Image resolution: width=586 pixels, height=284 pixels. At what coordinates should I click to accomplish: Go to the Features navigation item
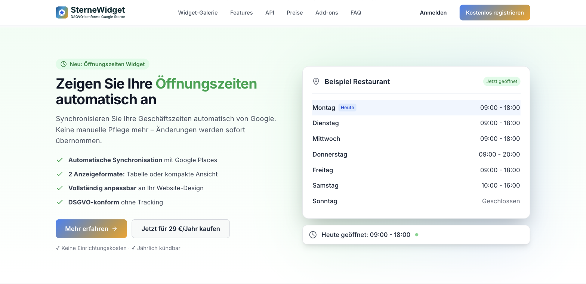click(241, 13)
